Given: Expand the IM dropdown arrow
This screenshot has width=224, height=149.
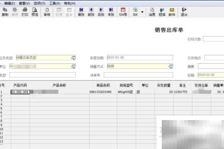Looking at the screenshot, I should (x=142, y=12).
